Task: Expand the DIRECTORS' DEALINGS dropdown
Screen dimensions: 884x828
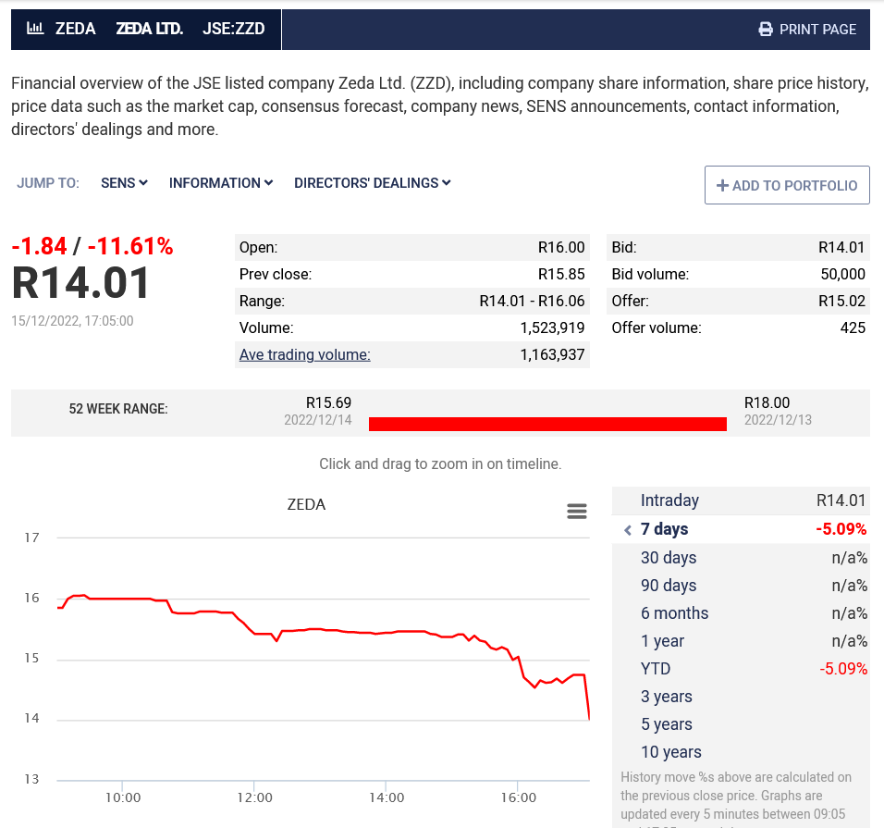Action: (372, 183)
